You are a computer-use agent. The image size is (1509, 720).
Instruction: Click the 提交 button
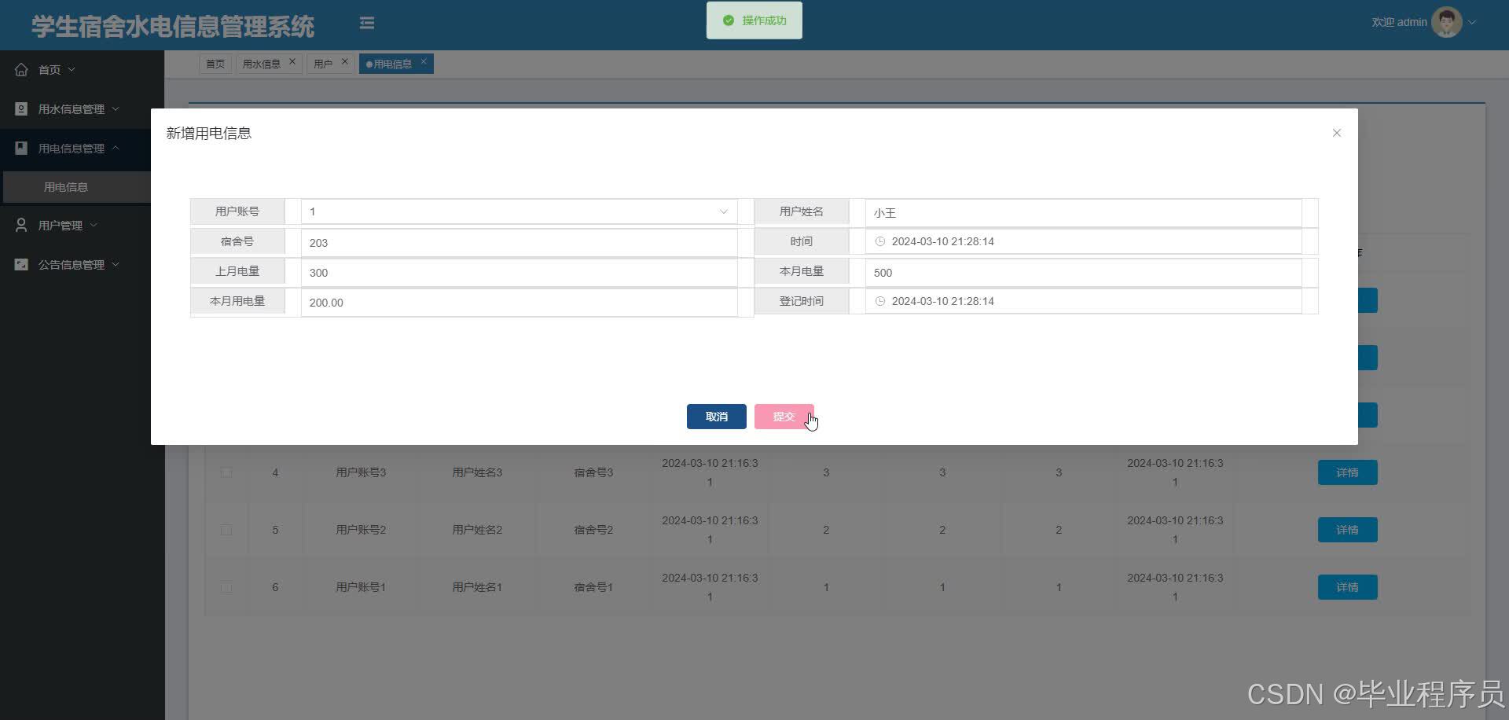click(x=784, y=417)
